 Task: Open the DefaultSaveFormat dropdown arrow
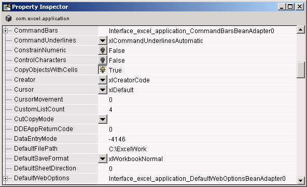coord(103,159)
